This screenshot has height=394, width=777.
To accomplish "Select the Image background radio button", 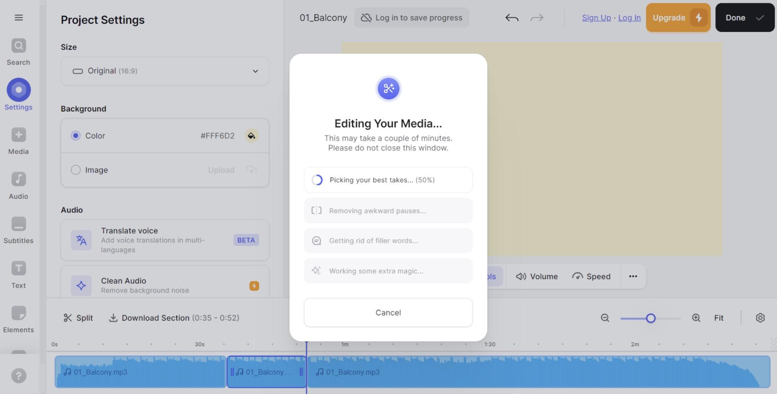I will 76,170.
